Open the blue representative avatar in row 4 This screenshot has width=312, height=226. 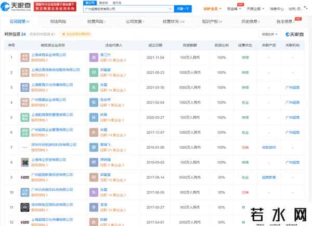(94, 103)
